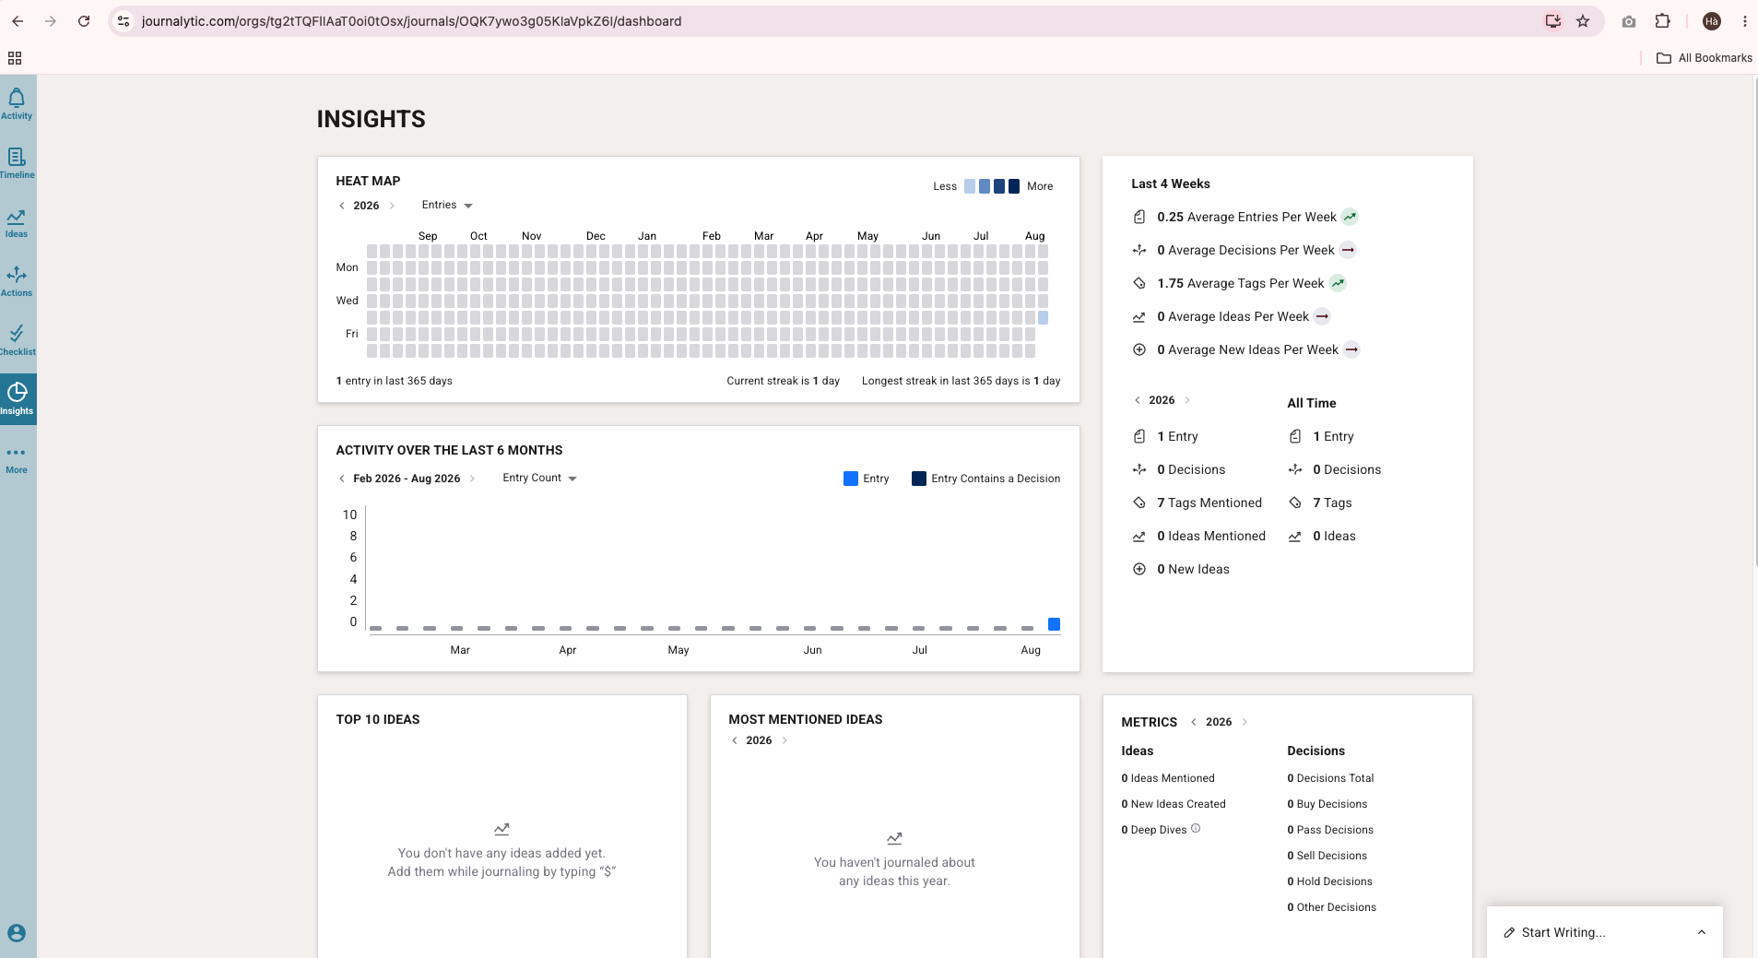Reload the page
Screen dimensions: 1758x958
tap(84, 21)
